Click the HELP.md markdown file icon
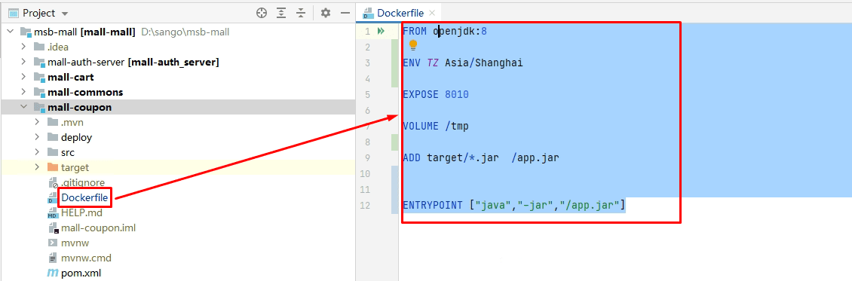This screenshot has width=852, height=281. pos(53,213)
